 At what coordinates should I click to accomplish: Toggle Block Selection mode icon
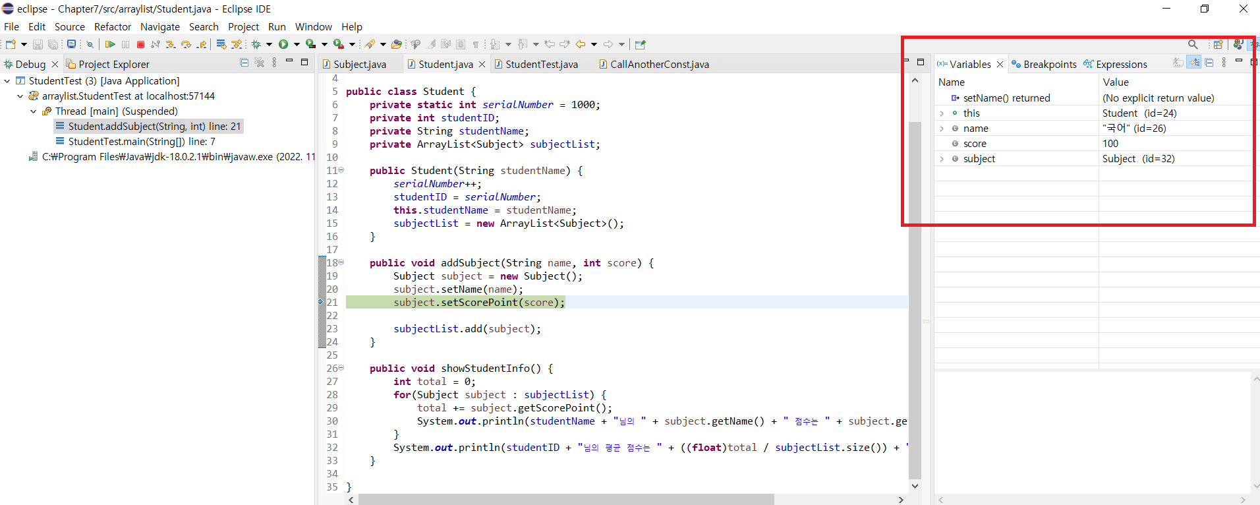click(x=461, y=44)
